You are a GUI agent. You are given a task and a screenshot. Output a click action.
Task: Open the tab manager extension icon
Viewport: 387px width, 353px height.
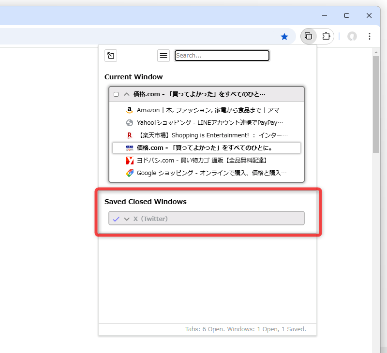[x=308, y=36]
